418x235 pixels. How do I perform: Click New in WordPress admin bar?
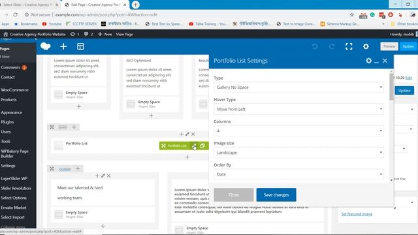(105, 35)
